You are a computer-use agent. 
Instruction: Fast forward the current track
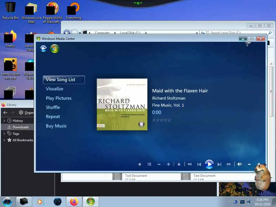click(229, 164)
